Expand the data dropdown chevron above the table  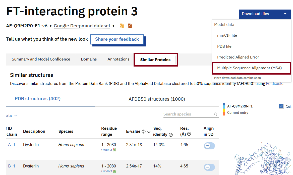[x=16, y=115]
